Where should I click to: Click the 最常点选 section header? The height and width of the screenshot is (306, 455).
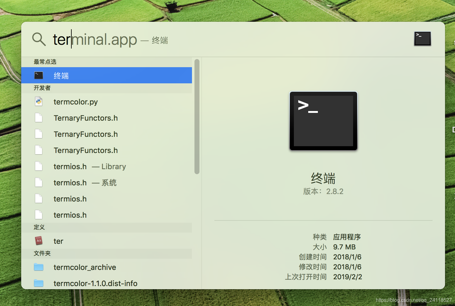pyautogui.click(x=45, y=62)
